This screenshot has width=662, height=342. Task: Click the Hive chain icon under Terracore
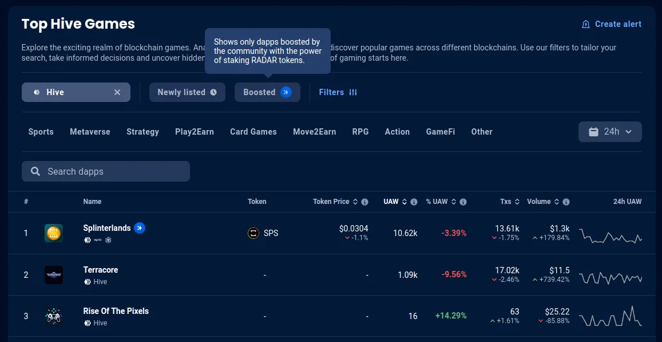tap(88, 281)
